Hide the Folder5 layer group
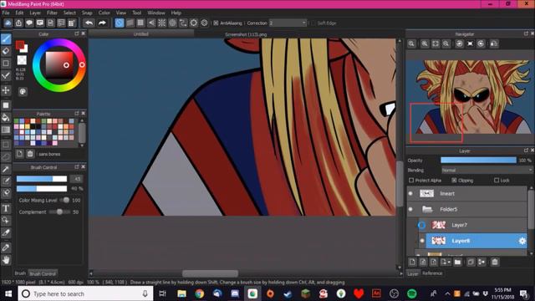This screenshot has height=301, width=535. tap(410, 209)
